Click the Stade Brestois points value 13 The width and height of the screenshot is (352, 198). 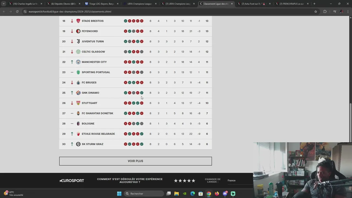pos(207,21)
